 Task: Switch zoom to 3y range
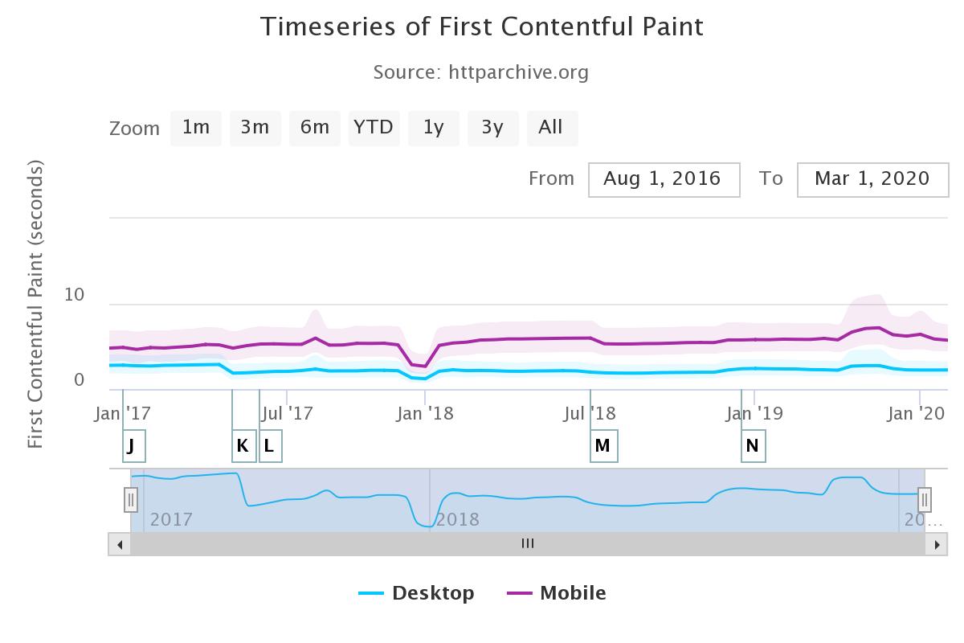point(492,128)
